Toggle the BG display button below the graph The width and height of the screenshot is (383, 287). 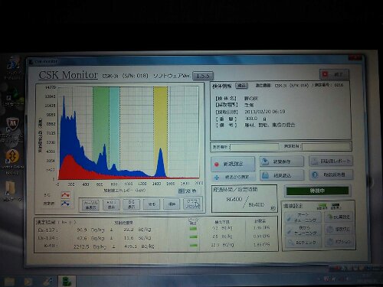(x=131, y=204)
